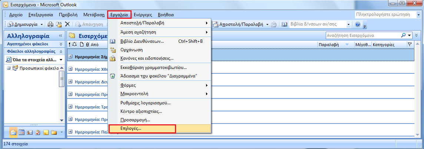Open Αποστολή/Παραλαβή submenu in Εργαλεία menu
The image size is (424, 149).
[x=159, y=23]
